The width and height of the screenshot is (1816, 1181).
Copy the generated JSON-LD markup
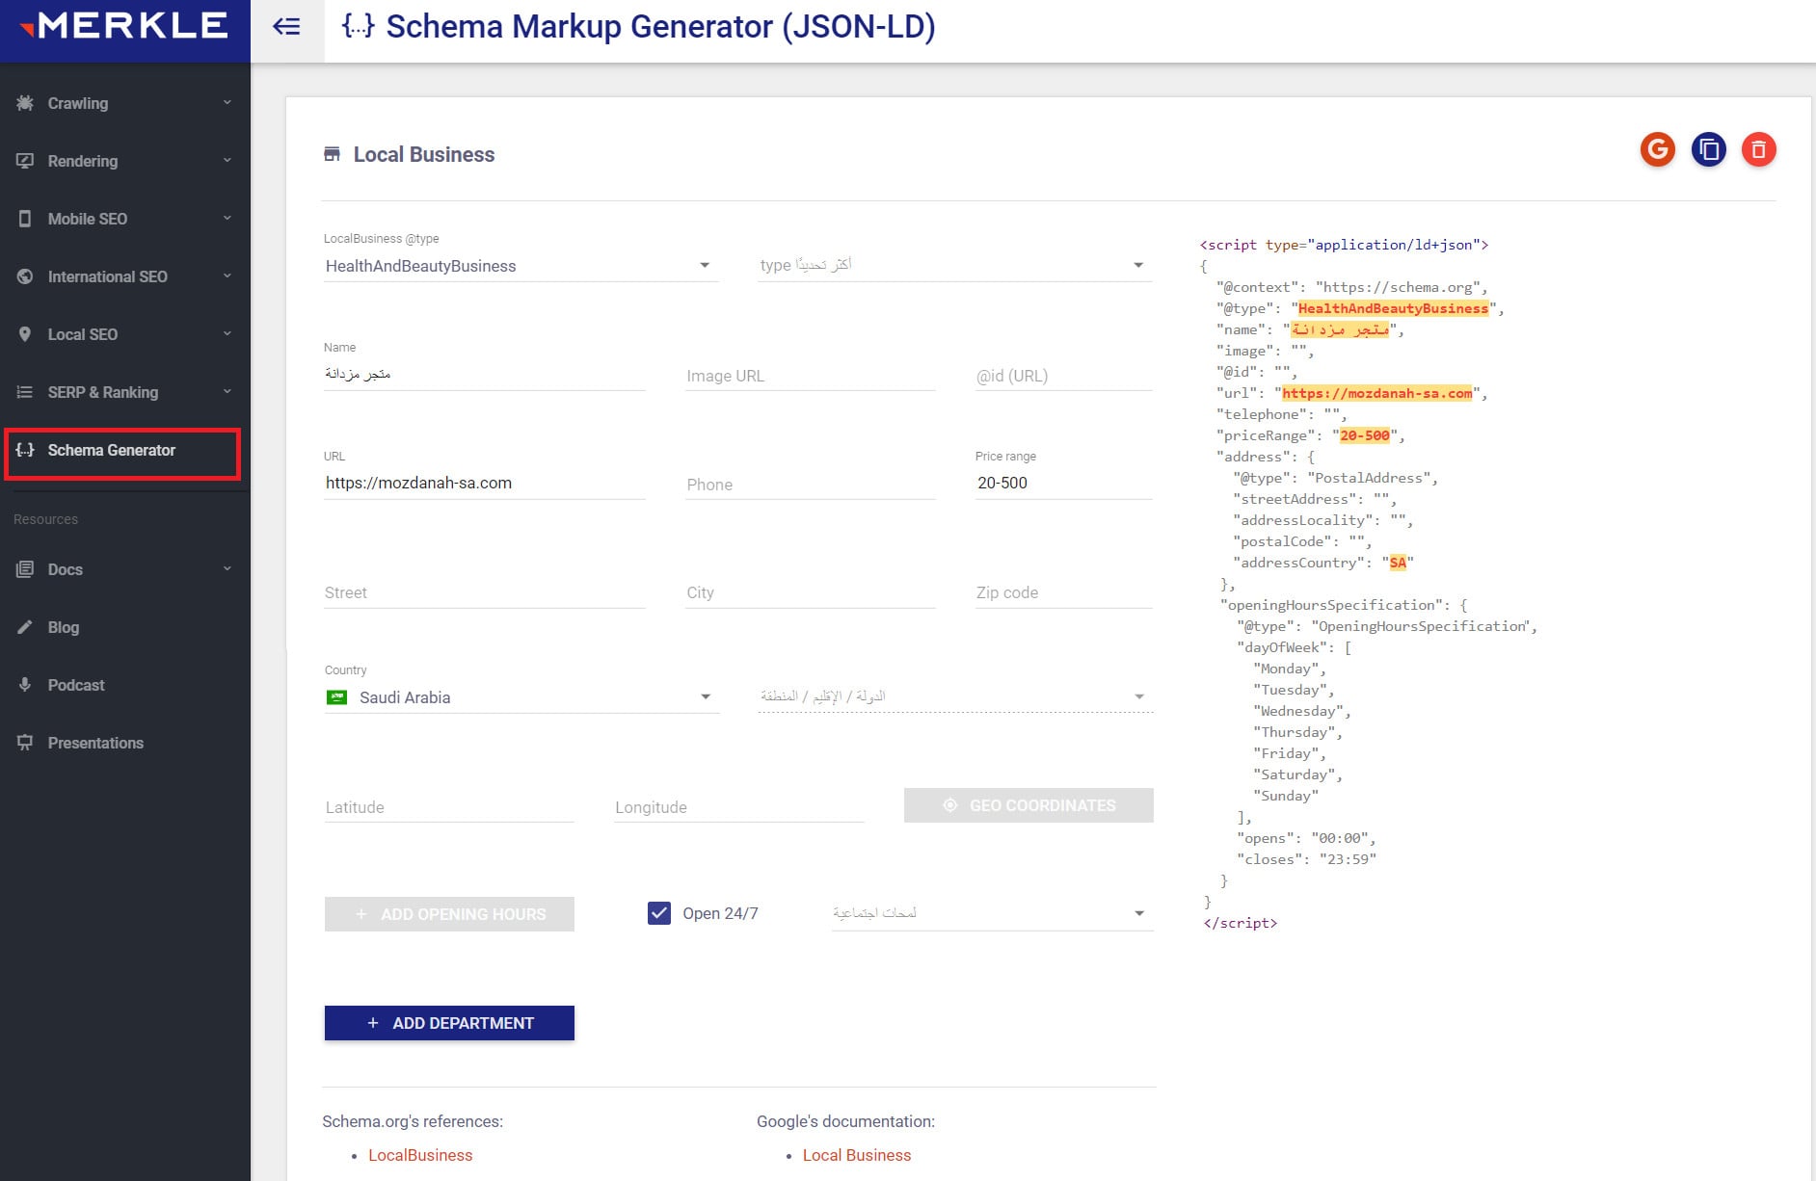click(x=1708, y=149)
